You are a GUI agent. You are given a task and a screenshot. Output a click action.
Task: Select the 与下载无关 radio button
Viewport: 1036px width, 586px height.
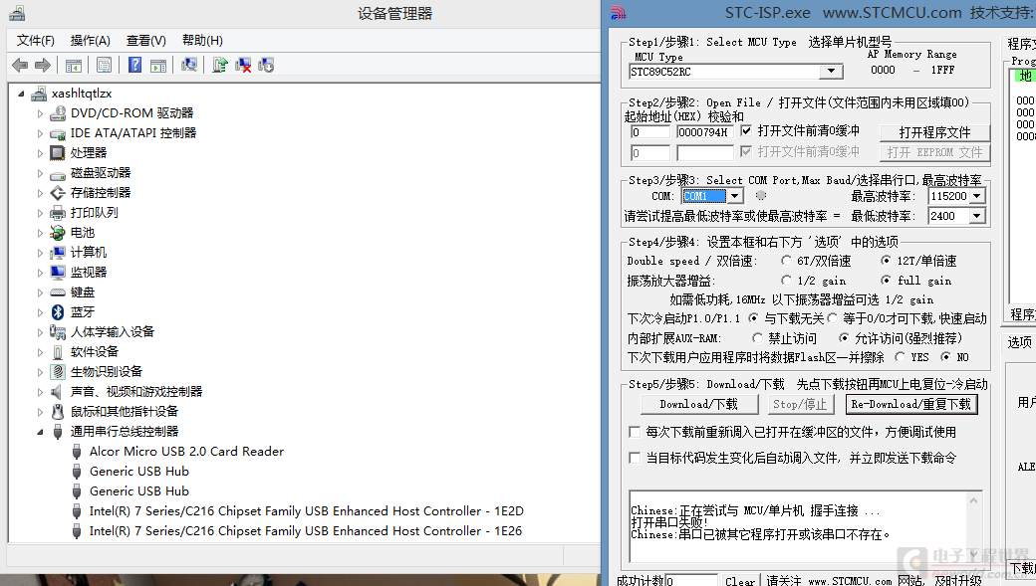click(x=753, y=318)
